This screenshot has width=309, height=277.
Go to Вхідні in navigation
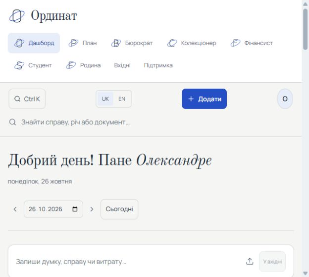pyautogui.click(x=122, y=65)
